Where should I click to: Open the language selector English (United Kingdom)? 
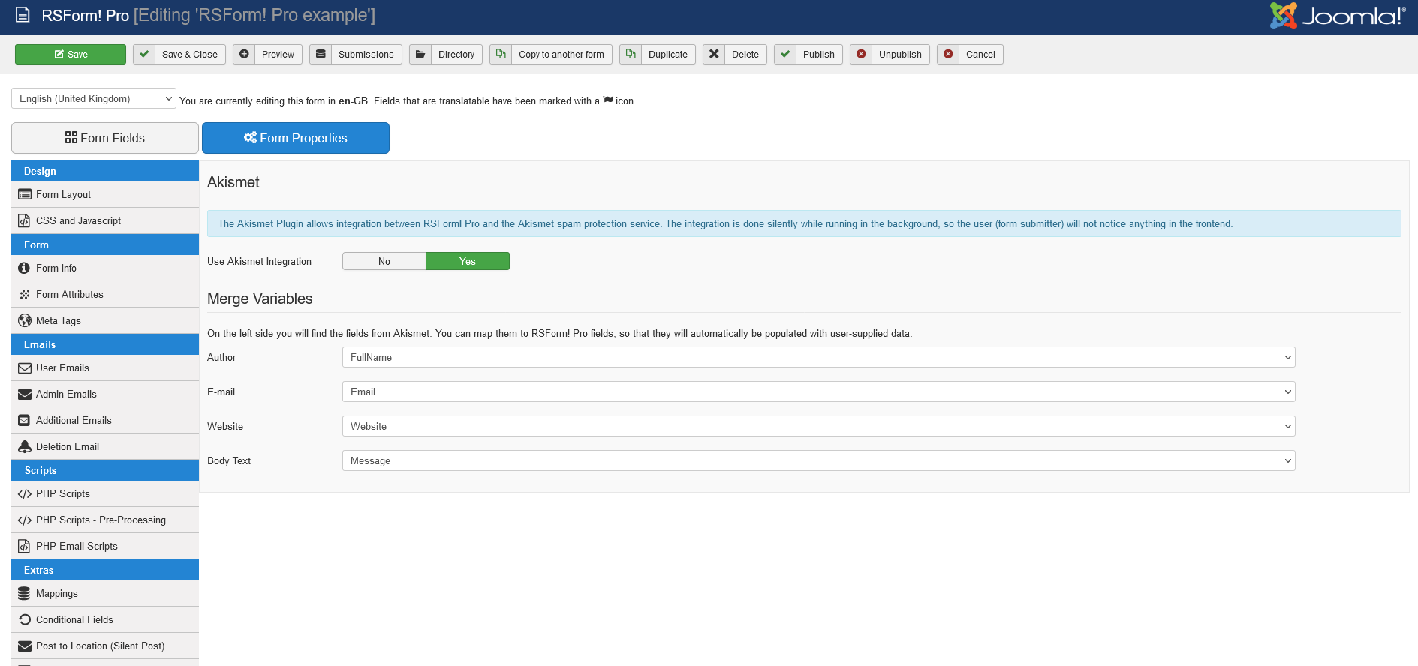pos(94,98)
